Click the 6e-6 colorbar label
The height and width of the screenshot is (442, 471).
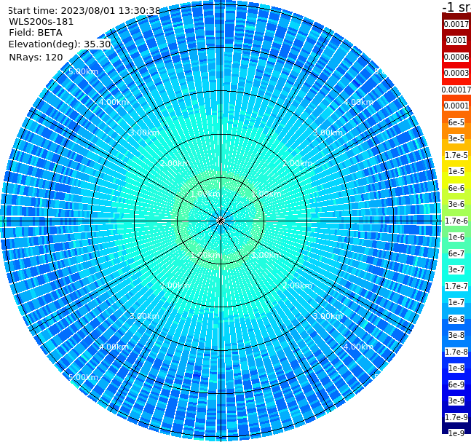pyautogui.click(x=456, y=188)
